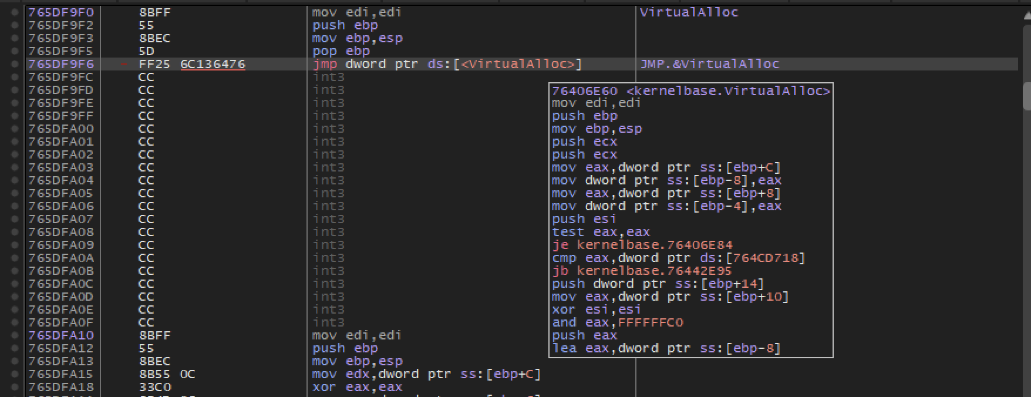Click opcode byte 5D at row 765DF9F5
This screenshot has width=1031, height=397.
[x=146, y=51]
